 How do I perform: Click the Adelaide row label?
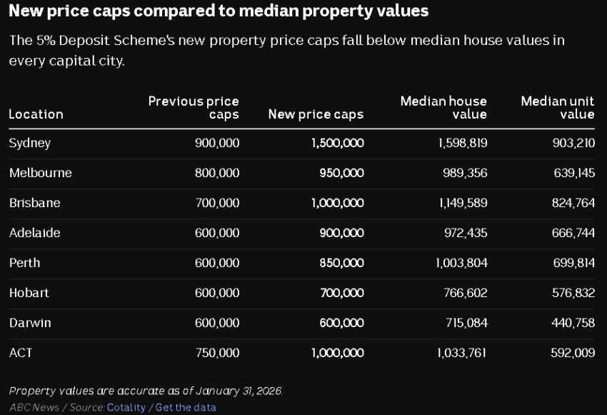click(x=34, y=233)
